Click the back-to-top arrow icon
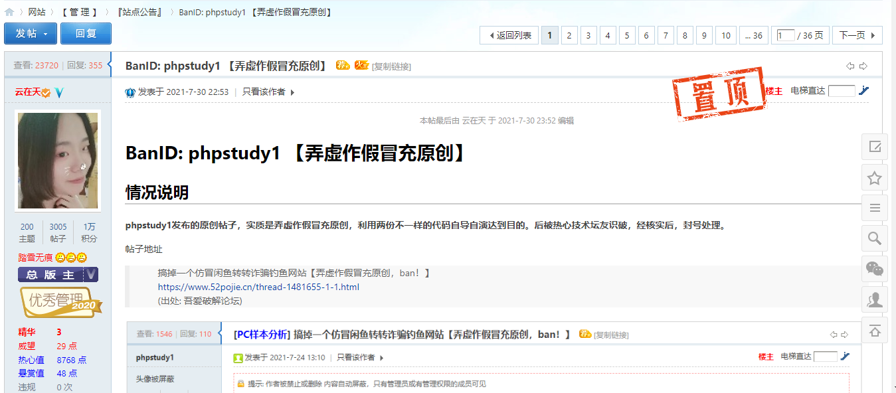Screen dimensions: 896x393 tap(875, 331)
